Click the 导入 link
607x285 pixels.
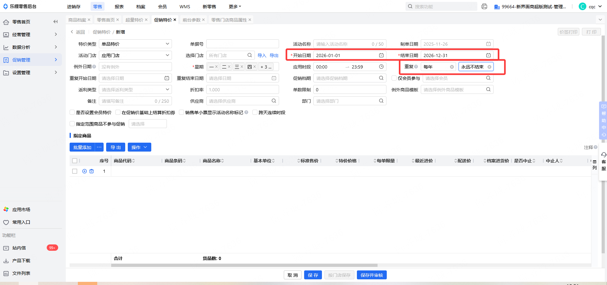click(x=262, y=55)
